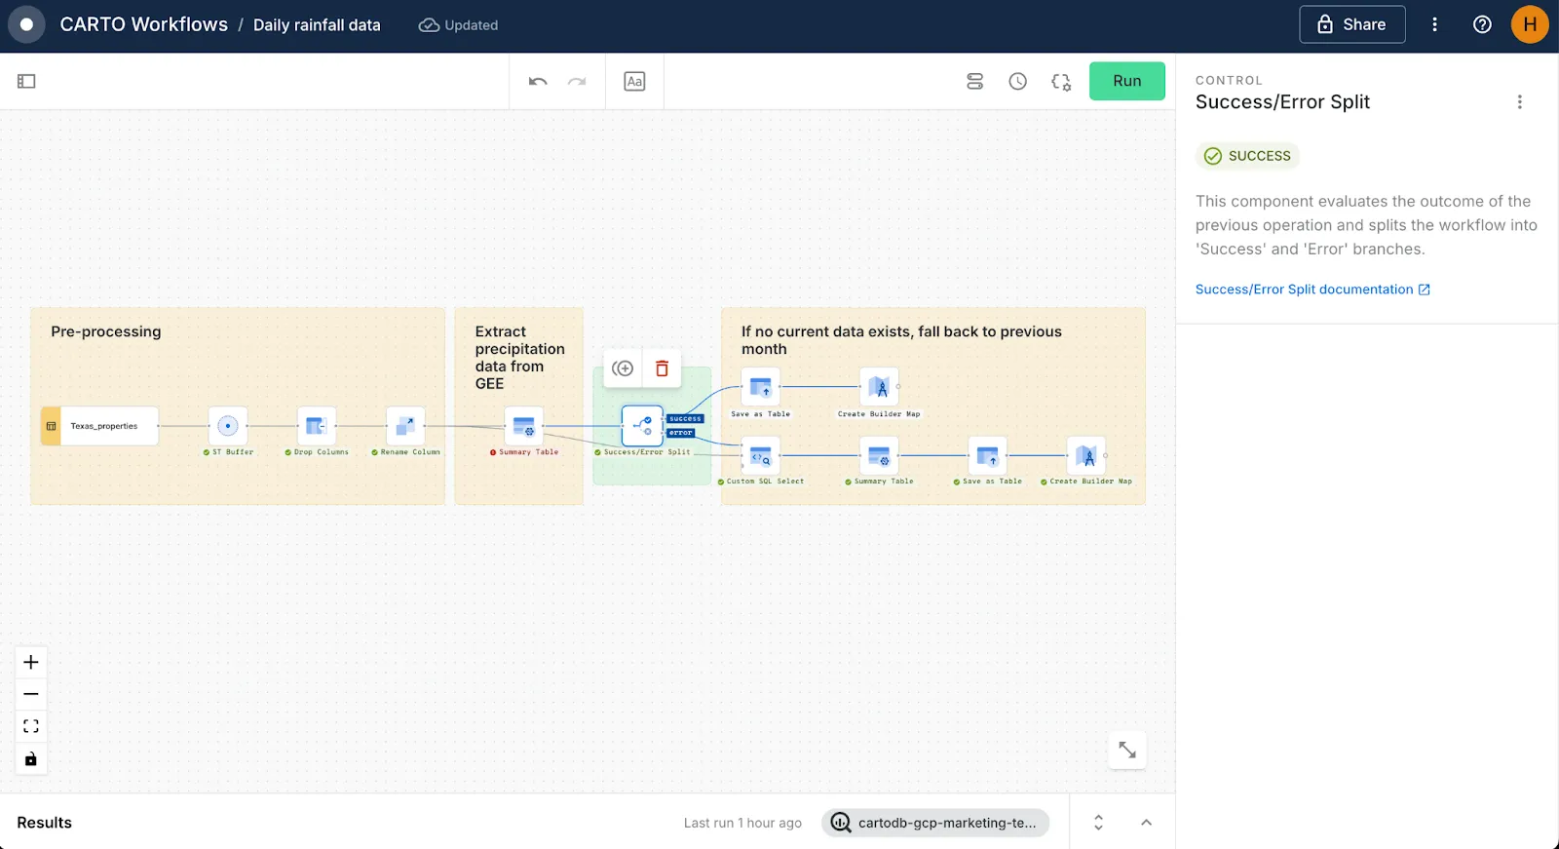Open the workflow variables stack icon
Image resolution: width=1559 pixels, height=849 pixels.
tap(974, 82)
